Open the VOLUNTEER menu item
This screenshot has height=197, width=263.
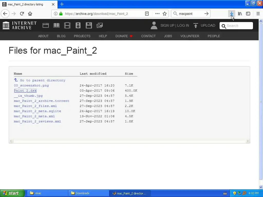(190, 36)
